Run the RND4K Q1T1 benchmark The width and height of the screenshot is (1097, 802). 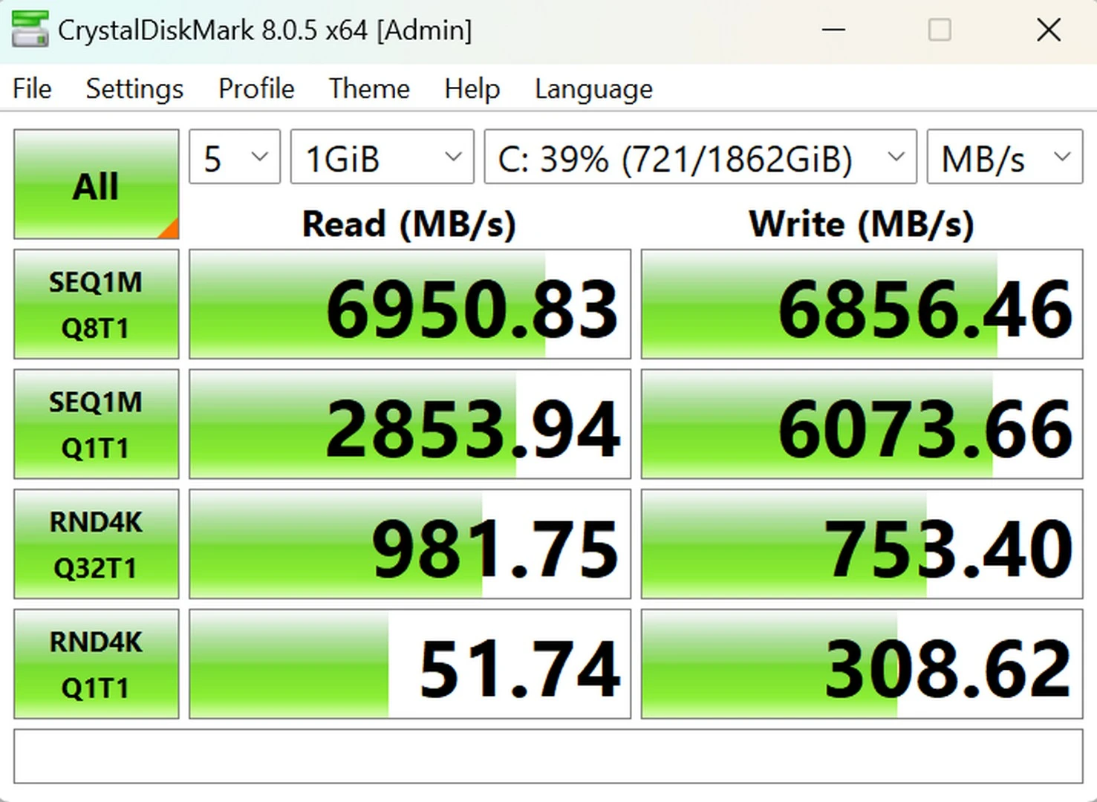(x=96, y=664)
